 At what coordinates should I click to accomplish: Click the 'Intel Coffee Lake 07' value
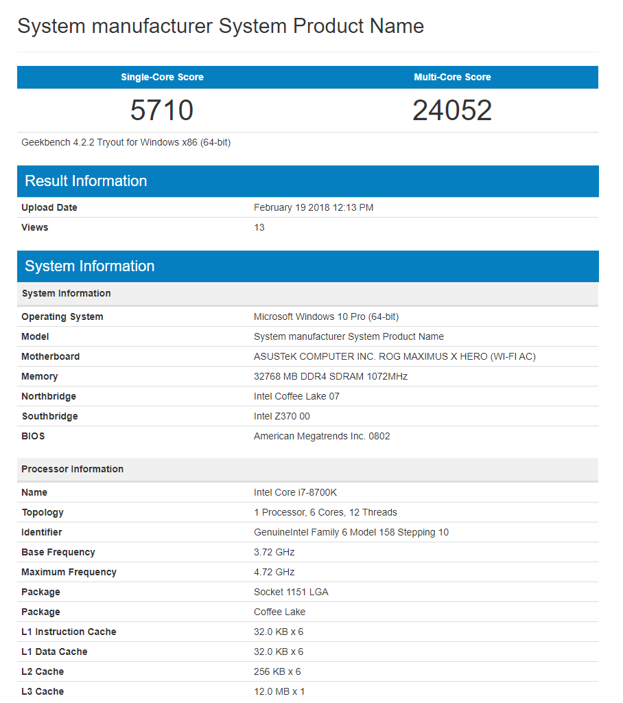(x=296, y=396)
